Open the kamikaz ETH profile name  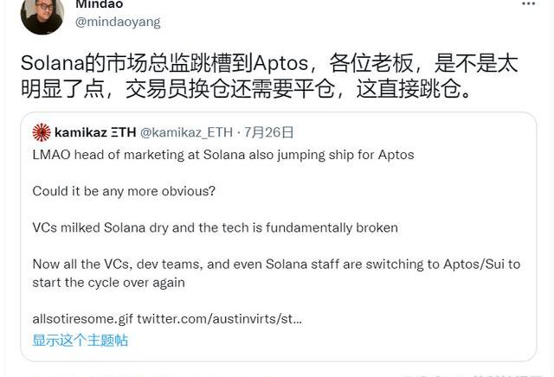click(x=93, y=132)
